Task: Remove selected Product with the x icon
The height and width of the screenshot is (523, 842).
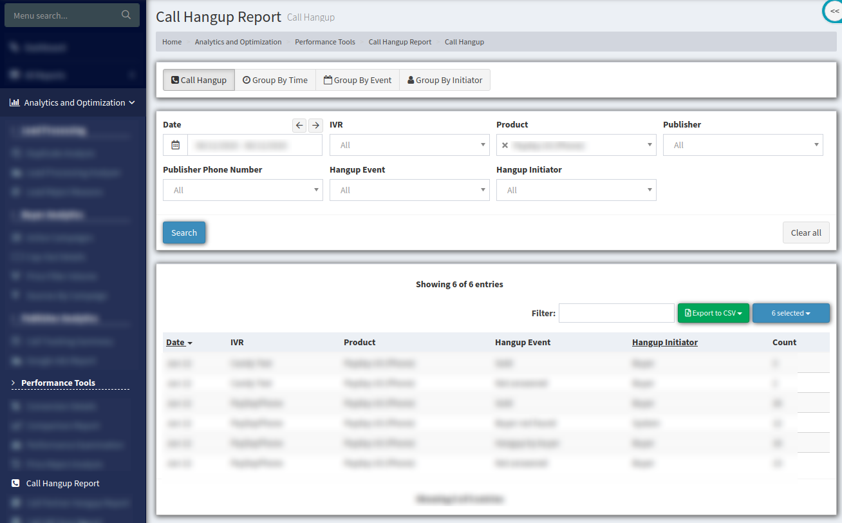Action: (x=505, y=146)
